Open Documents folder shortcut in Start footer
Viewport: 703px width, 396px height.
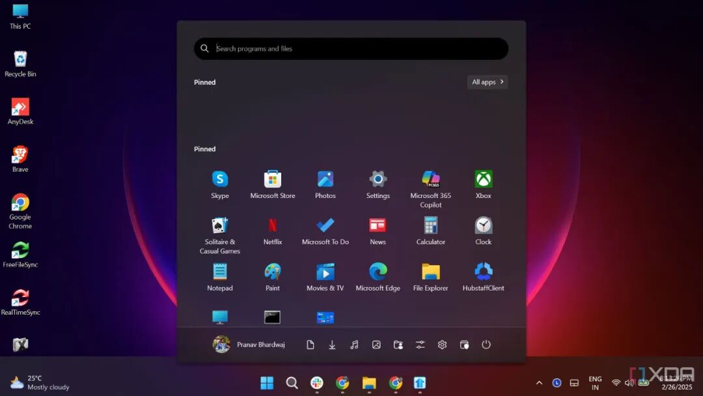tap(310, 345)
